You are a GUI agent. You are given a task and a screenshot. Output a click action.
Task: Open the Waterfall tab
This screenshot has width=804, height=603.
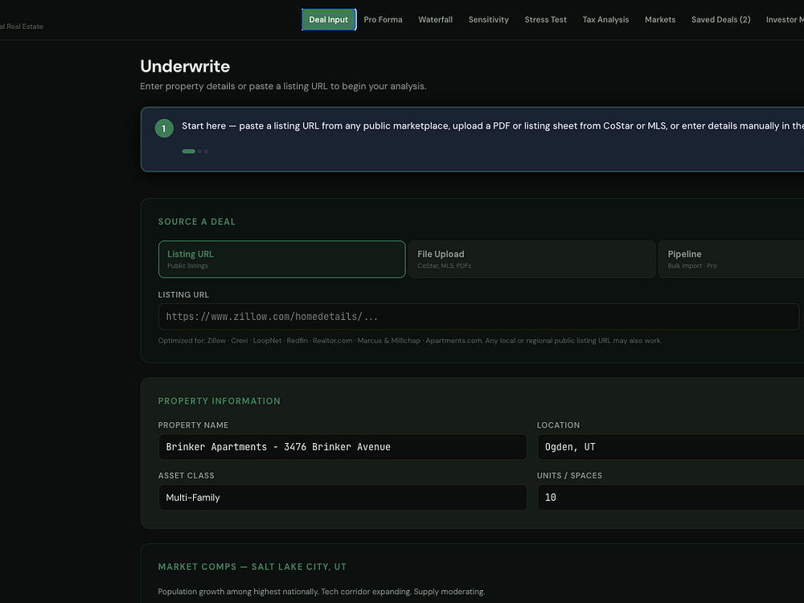[x=435, y=19]
